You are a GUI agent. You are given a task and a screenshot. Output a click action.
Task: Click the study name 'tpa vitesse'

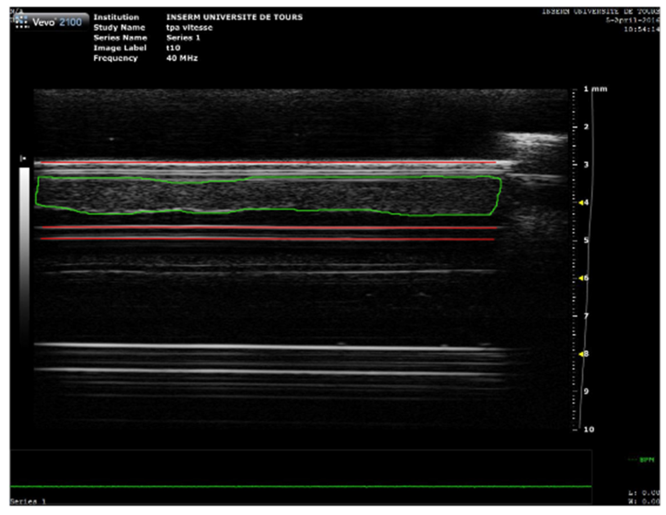click(x=189, y=28)
